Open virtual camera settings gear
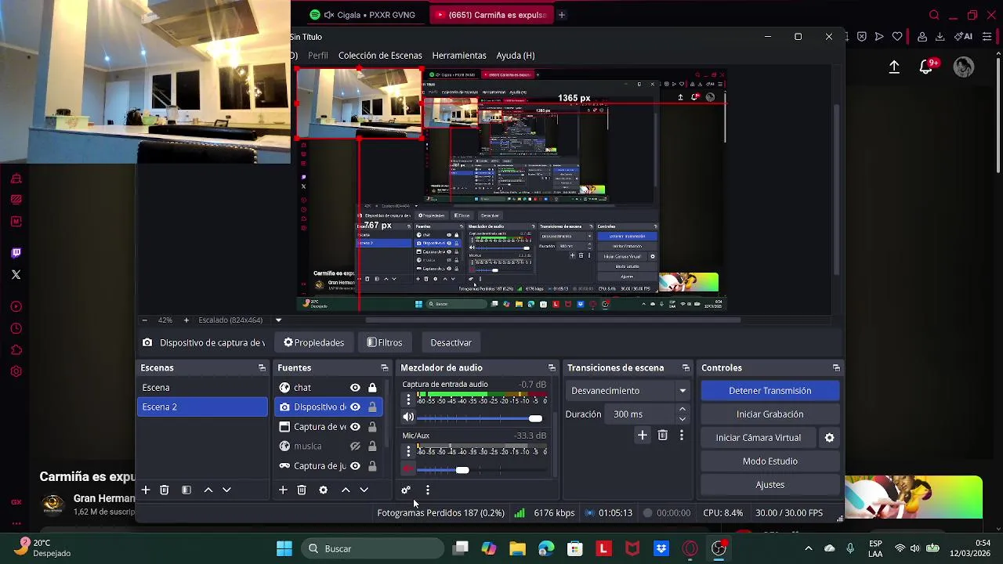Viewport: 1003px width, 564px height. pyautogui.click(x=830, y=438)
